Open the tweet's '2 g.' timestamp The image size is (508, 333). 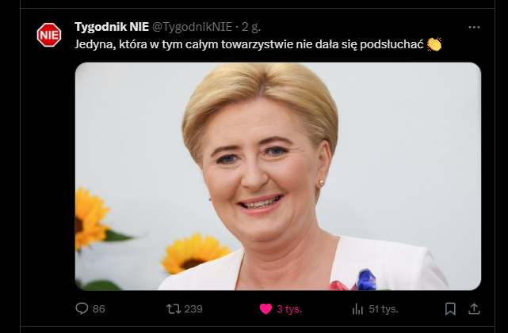[x=251, y=27]
